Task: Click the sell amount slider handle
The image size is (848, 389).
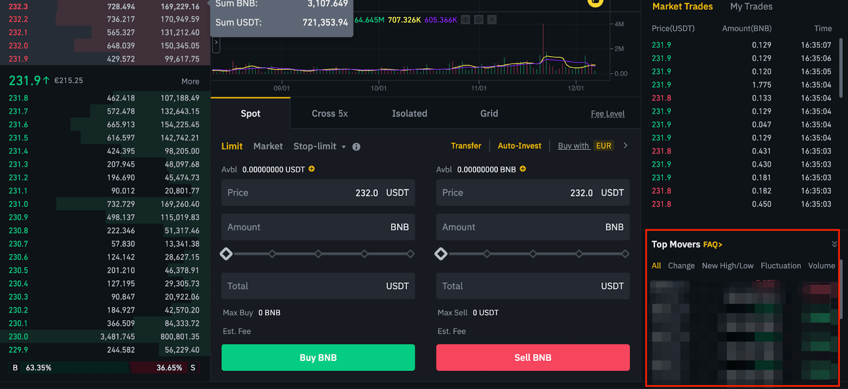Action: (x=441, y=254)
